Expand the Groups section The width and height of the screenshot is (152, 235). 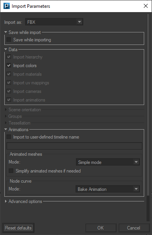click(x=6, y=116)
